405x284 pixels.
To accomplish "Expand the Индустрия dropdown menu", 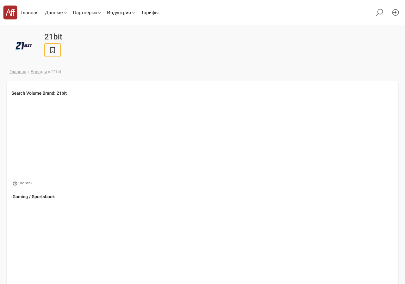I will (x=121, y=13).
